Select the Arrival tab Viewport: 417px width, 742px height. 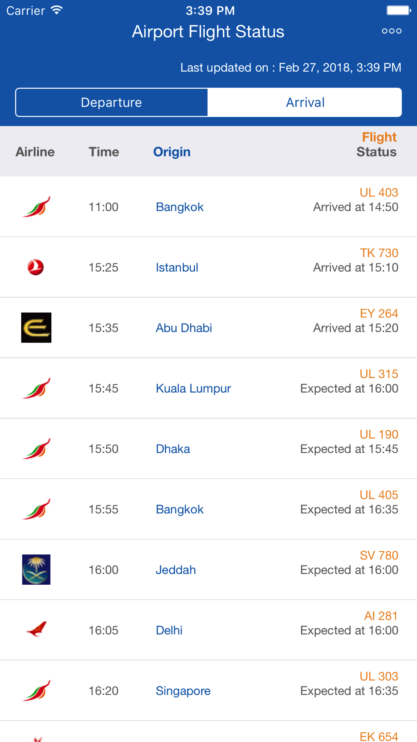tap(305, 102)
